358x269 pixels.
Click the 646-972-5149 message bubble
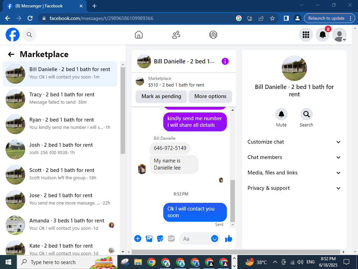click(170, 148)
